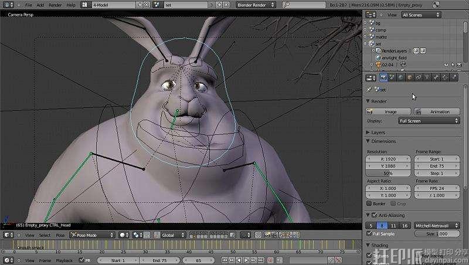Open the timeline Playback menu
Screen dimensions: 469x265
tap(64, 260)
